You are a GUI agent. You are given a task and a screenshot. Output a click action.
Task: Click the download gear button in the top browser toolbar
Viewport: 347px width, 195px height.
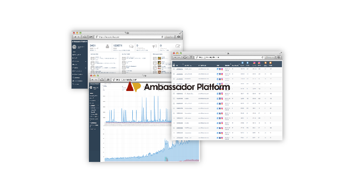[x=178, y=37]
